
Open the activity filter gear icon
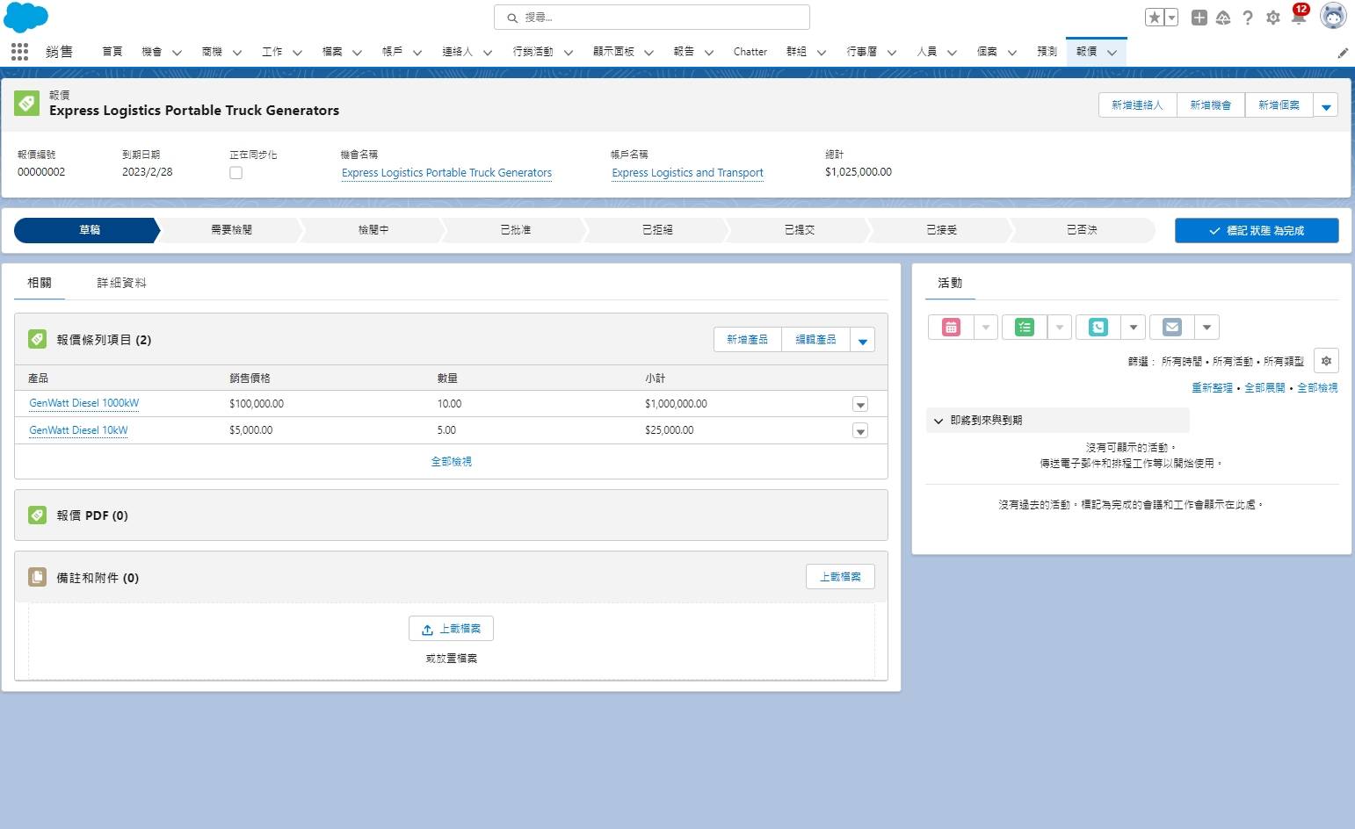coord(1326,361)
